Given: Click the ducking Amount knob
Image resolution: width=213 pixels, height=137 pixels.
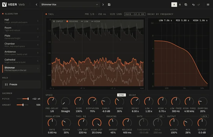Looking at the screenshot, I should click(113, 123).
